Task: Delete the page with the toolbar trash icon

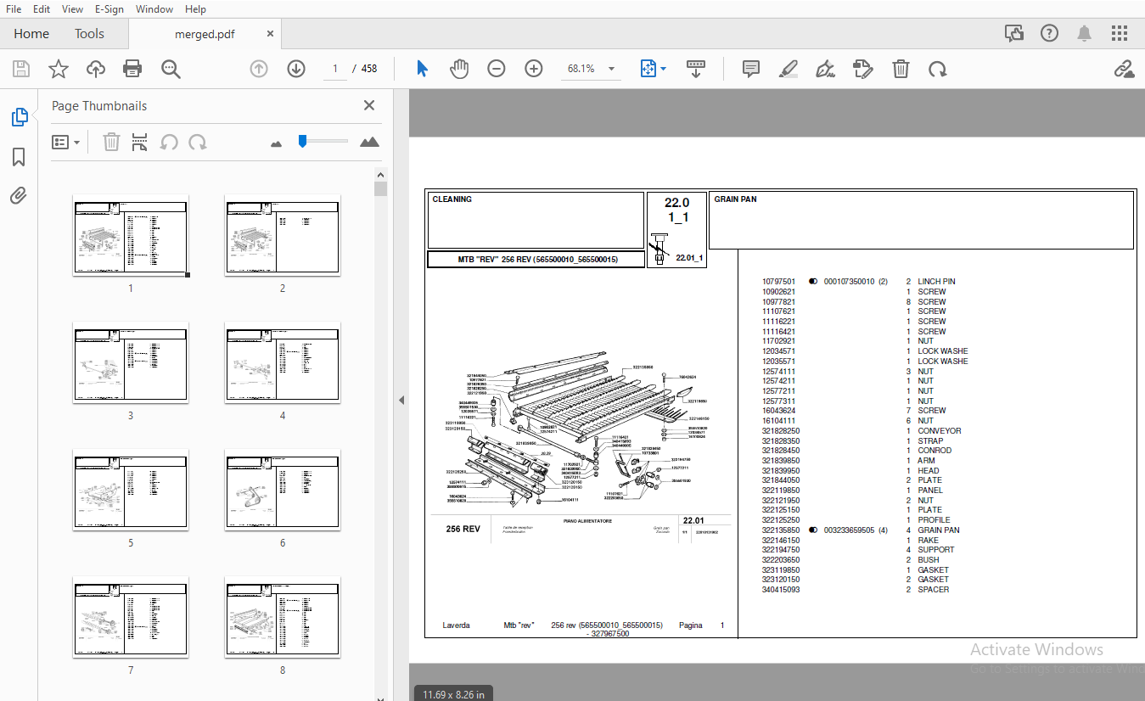Action: click(x=901, y=69)
